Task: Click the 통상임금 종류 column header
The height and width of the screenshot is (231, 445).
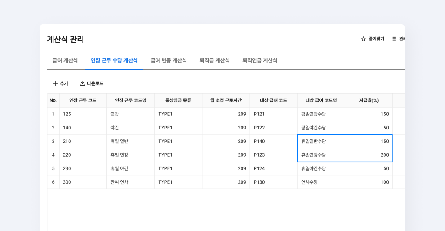Action: click(x=178, y=100)
